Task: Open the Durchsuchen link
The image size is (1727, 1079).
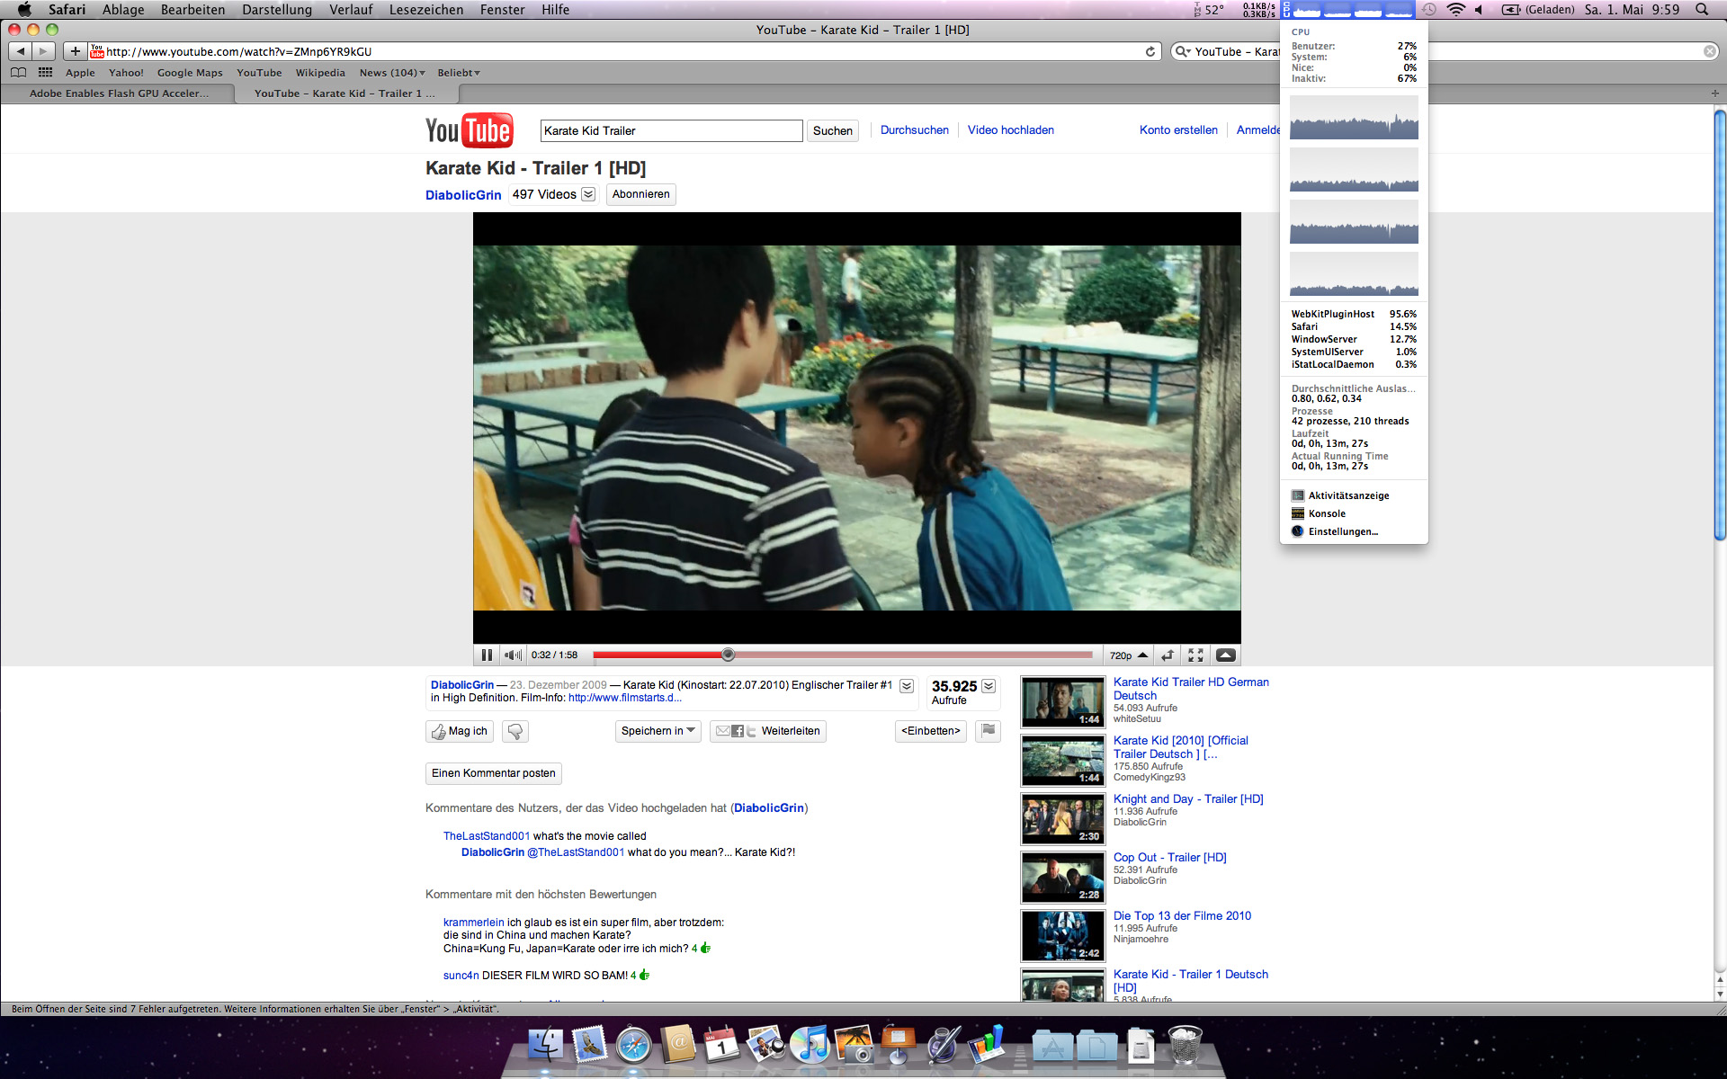Action: tap(915, 130)
